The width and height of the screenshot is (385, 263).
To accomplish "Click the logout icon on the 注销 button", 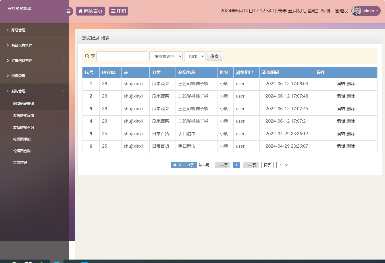I will [x=113, y=11].
